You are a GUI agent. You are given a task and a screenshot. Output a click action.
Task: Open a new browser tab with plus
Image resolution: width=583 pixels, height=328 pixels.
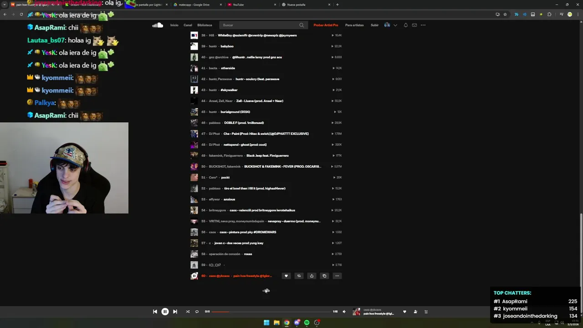click(x=337, y=5)
